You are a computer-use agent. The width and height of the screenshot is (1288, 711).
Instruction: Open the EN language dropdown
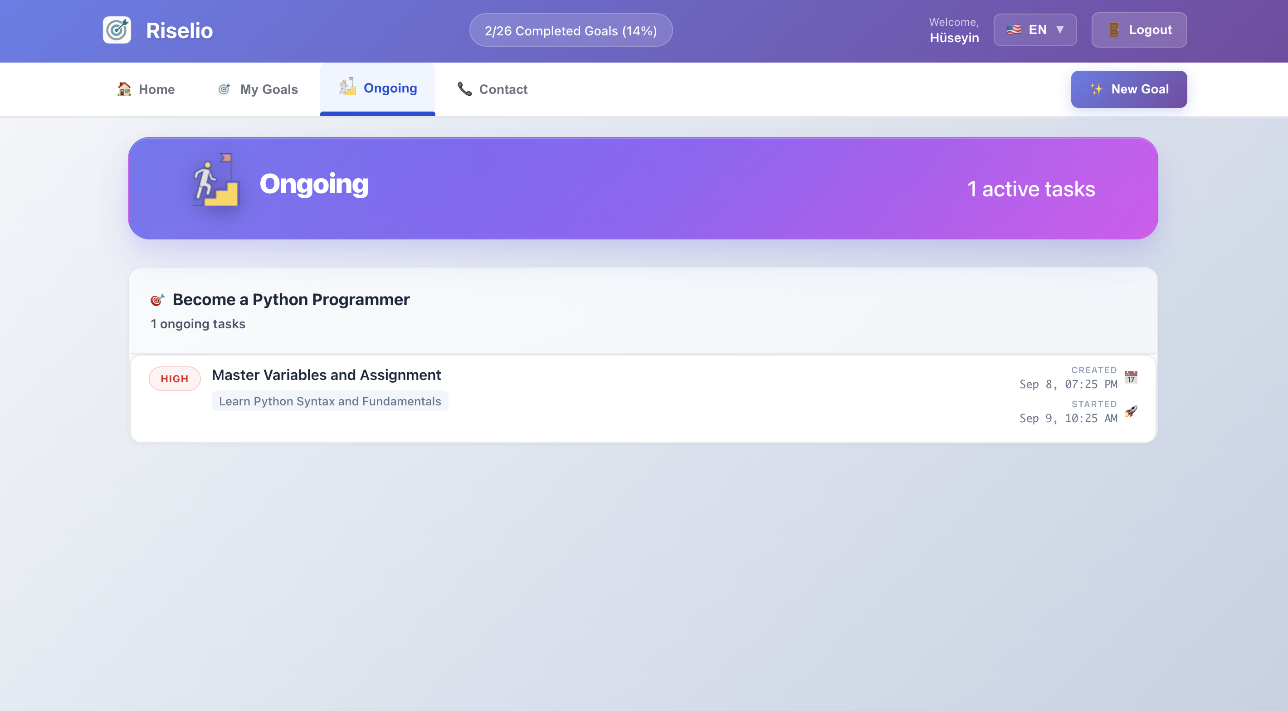1035,29
